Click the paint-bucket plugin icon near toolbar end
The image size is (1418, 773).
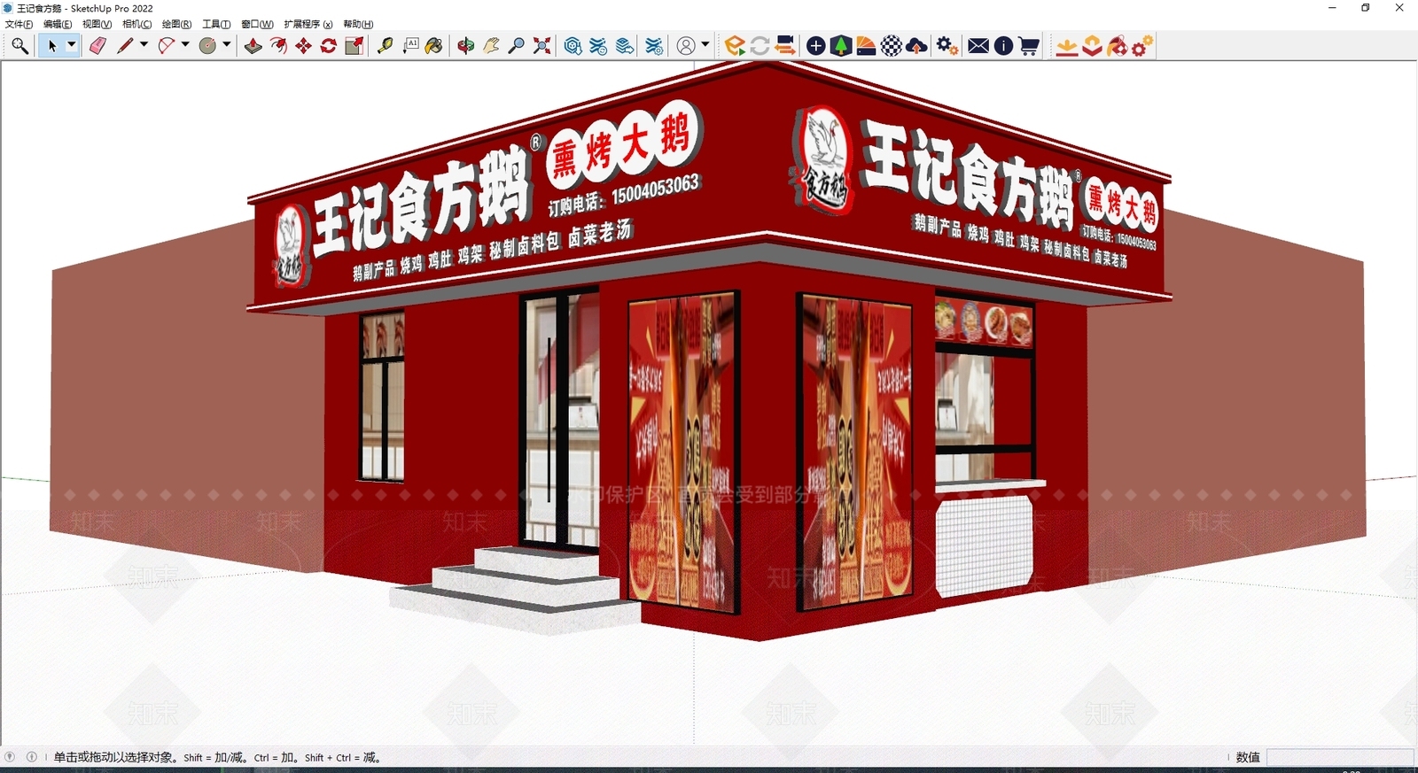tap(1118, 46)
